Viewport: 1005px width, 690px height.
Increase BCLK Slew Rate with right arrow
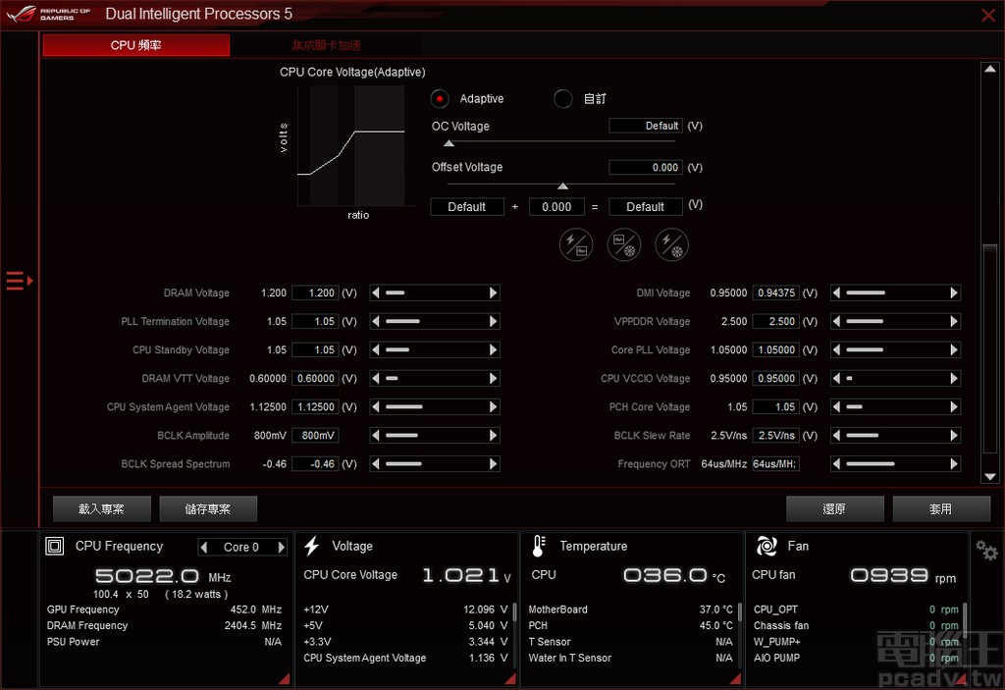(954, 436)
